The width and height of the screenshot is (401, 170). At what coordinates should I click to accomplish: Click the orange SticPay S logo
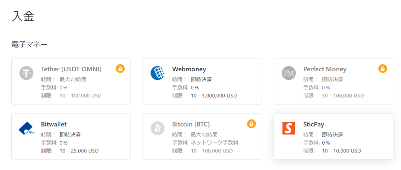[289, 128]
